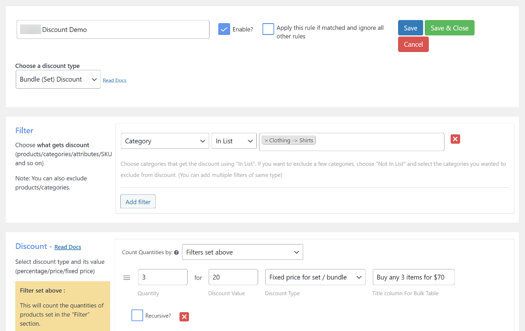Open the discount type dropdown
This screenshot has width=525, height=331.
coord(58,79)
